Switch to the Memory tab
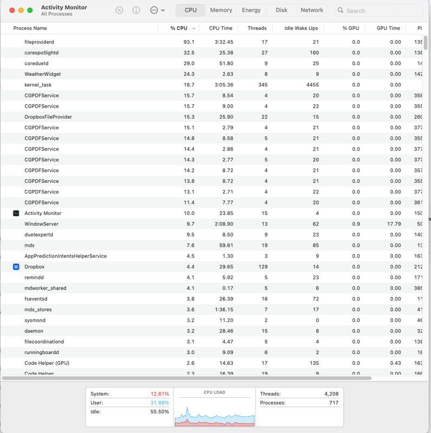The height and width of the screenshot is (433, 431). pos(221,10)
